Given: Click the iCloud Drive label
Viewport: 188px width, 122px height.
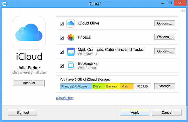Looking at the screenshot, I should click(x=89, y=23).
